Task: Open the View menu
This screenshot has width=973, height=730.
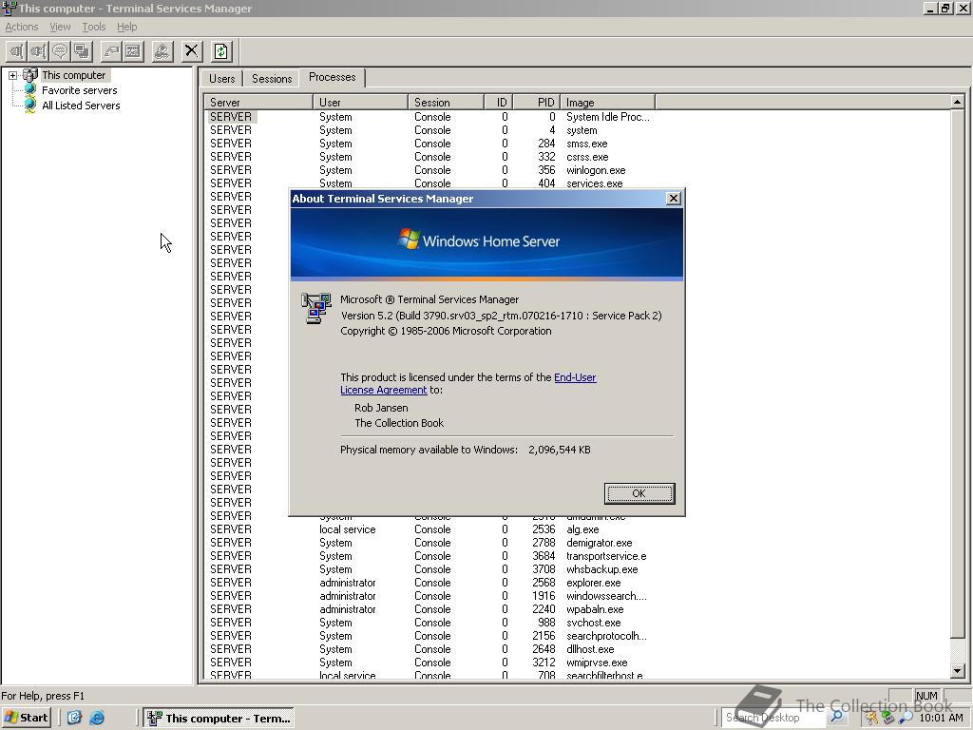Action: [x=60, y=27]
